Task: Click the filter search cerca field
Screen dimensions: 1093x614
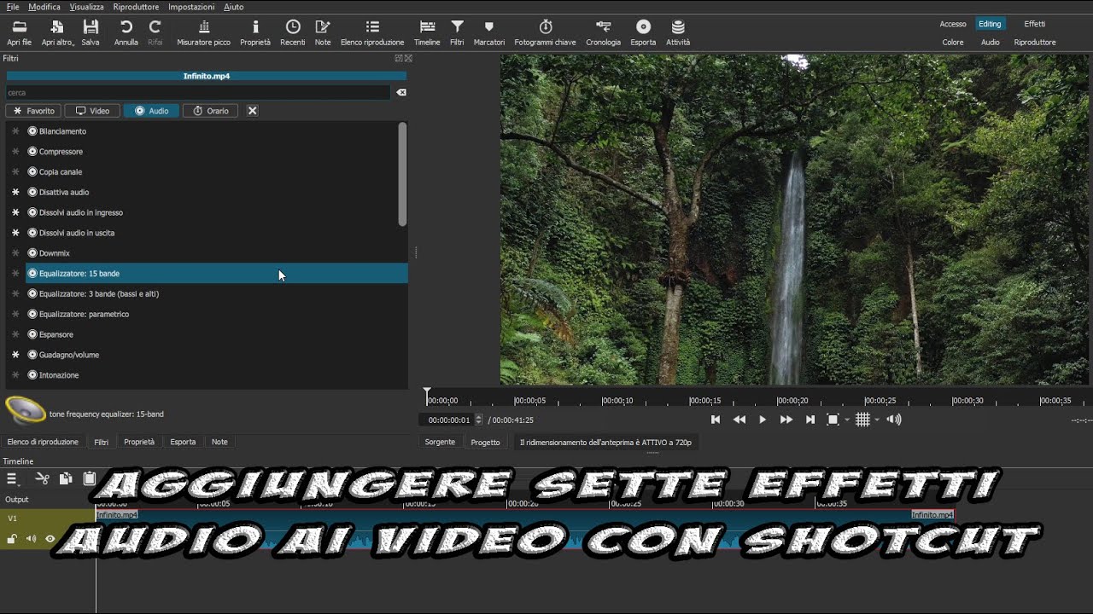Action: coord(198,93)
